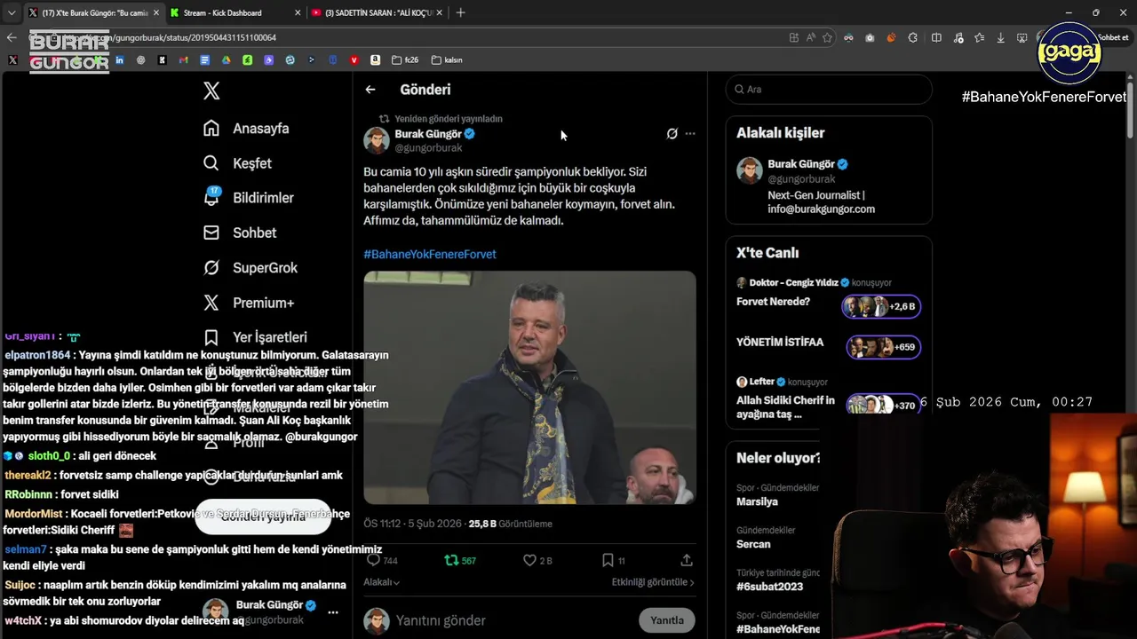Open the account switcher three-dot menu

pyautogui.click(x=333, y=612)
